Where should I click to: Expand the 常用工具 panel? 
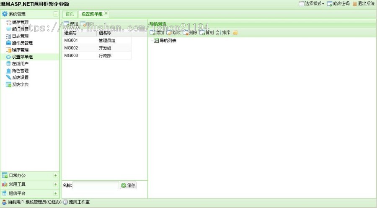(56, 185)
